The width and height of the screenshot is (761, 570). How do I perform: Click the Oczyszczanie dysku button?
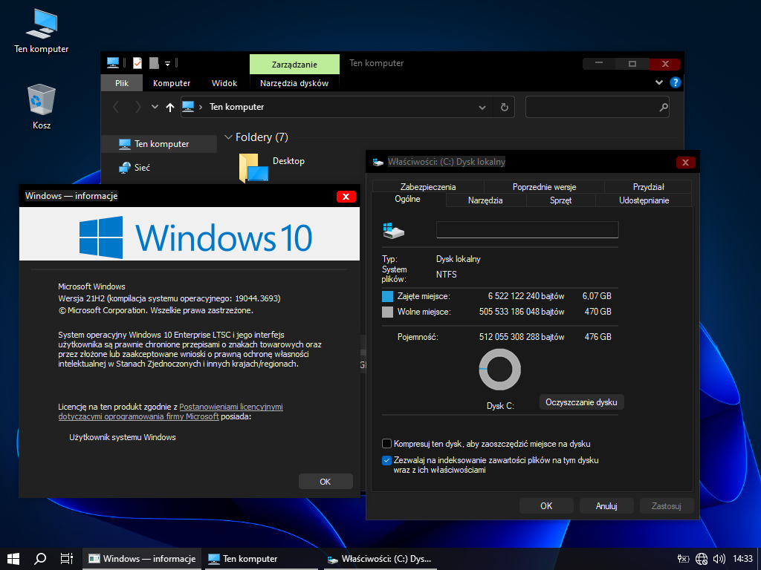581,402
